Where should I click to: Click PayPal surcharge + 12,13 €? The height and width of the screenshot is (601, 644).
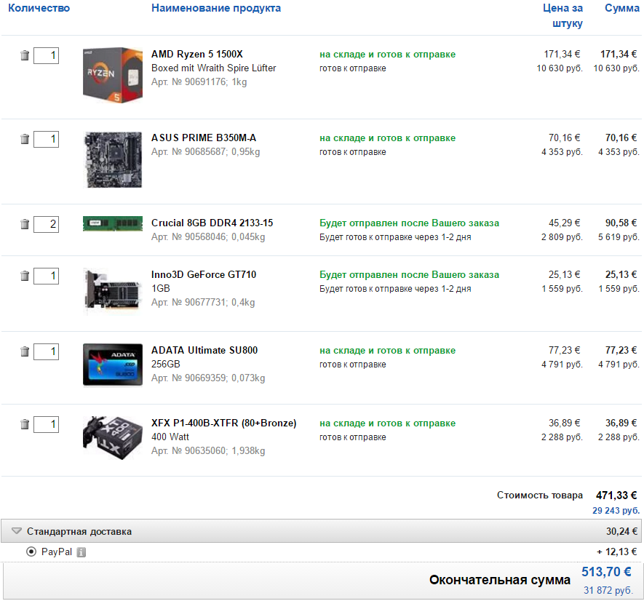coord(617,552)
